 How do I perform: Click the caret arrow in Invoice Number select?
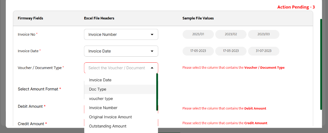pyautogui.click(x=152, y=35)
